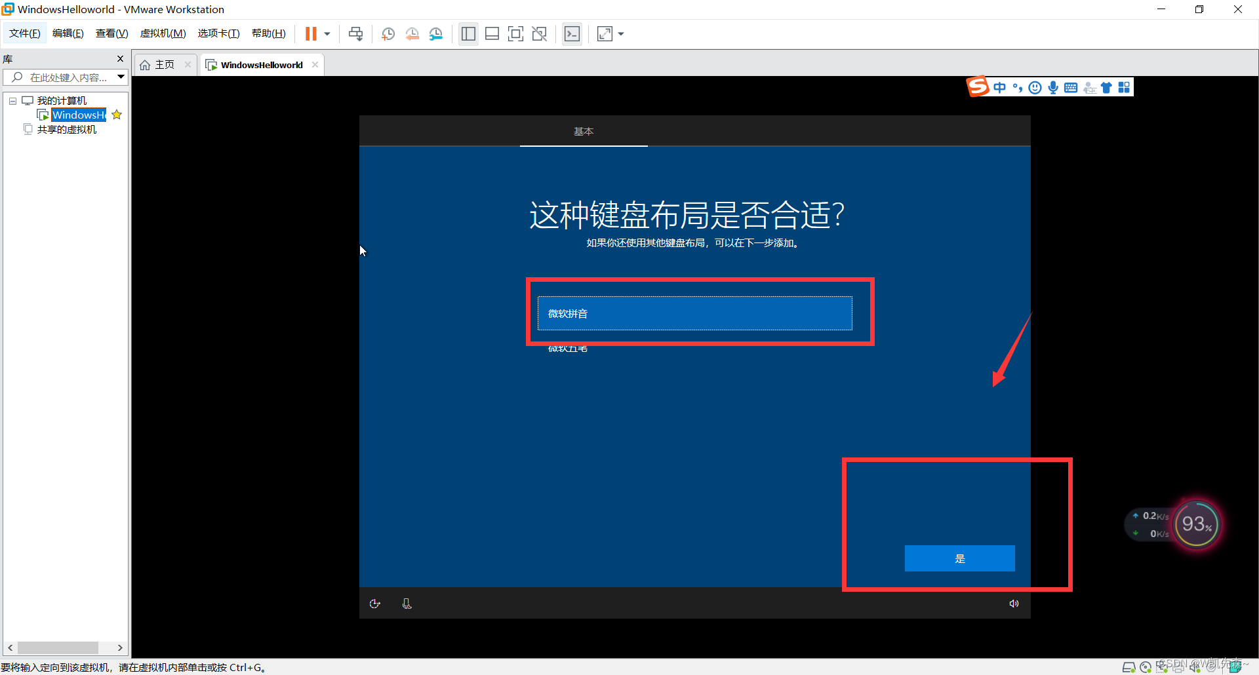1259x675 pixels.
Task: Toggle the thumbnail bar view button
Action: point(492,34)
